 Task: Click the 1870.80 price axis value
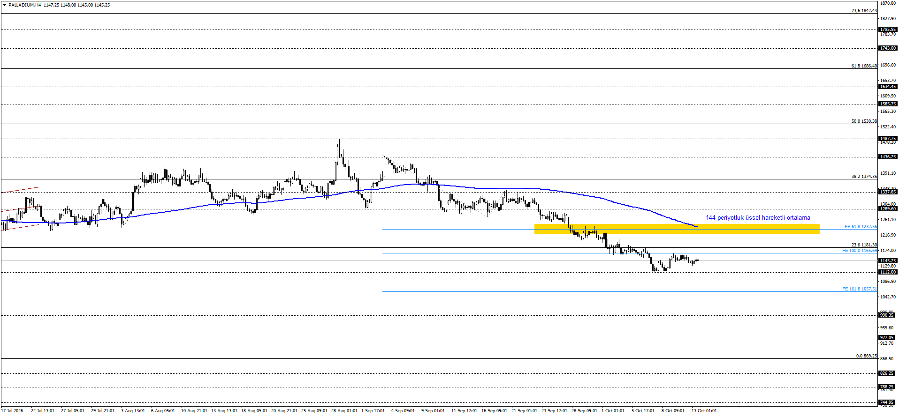pyautogui.click(x=888, y=3)
